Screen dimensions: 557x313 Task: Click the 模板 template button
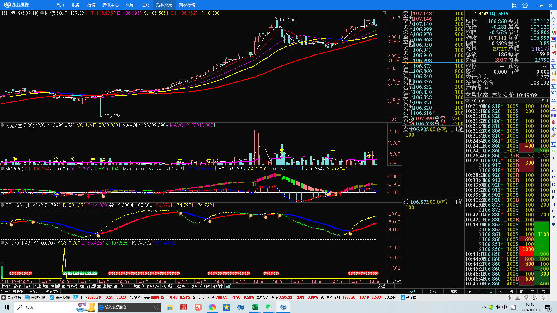click(381, 286)
